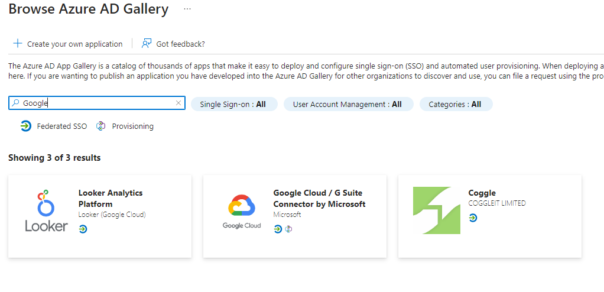604x292 pixels.
Task: Click the Looker (Google Cloud) publisher text
Action: [x=112, y=215]
